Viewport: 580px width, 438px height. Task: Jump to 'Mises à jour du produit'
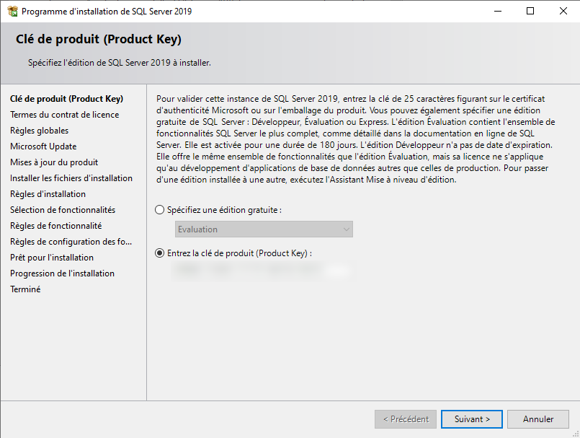(54, 162)
